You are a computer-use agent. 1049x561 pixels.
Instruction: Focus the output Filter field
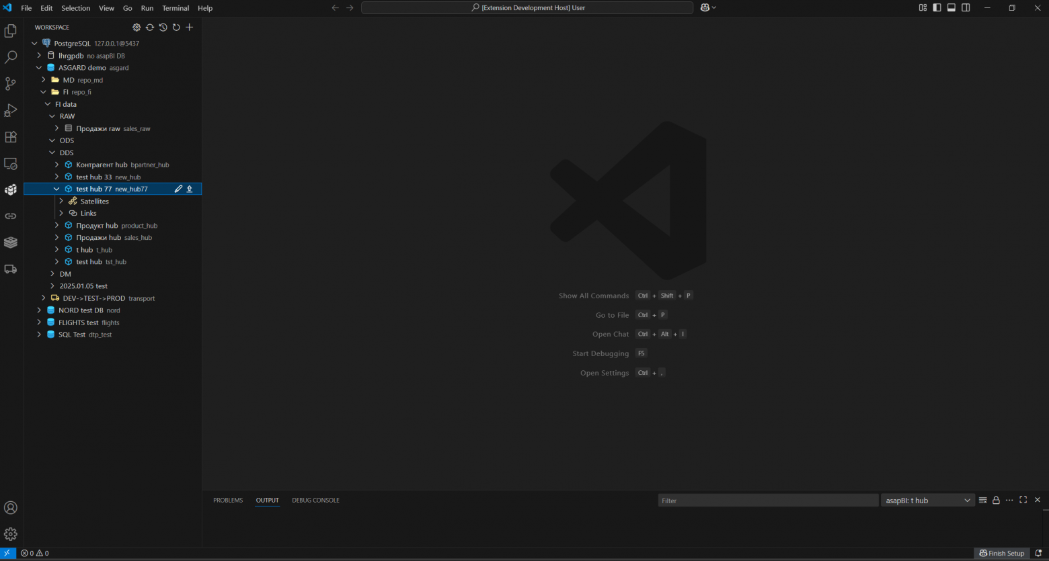[x=769, y=501]
